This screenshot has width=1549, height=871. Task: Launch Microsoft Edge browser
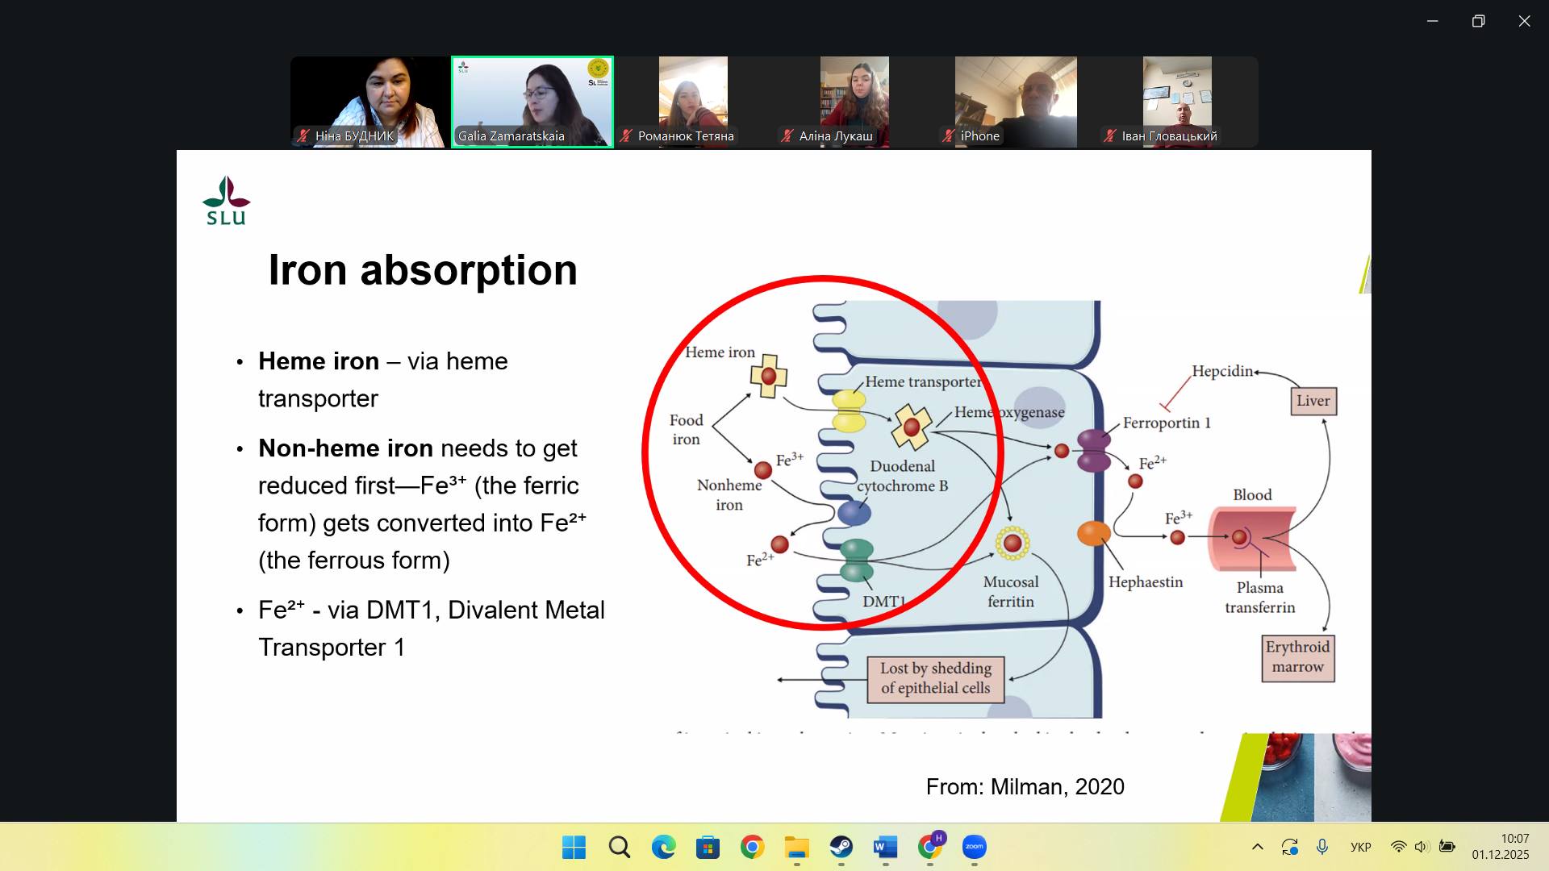663,847
